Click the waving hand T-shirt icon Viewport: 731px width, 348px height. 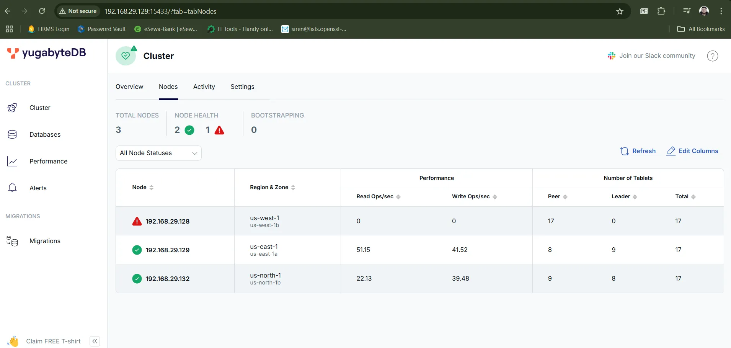(x=13, y=341)
